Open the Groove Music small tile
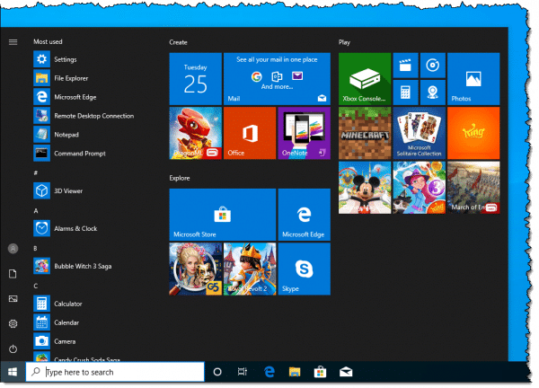The width and height of the screenshot is (539, 388). coord(433,66)
